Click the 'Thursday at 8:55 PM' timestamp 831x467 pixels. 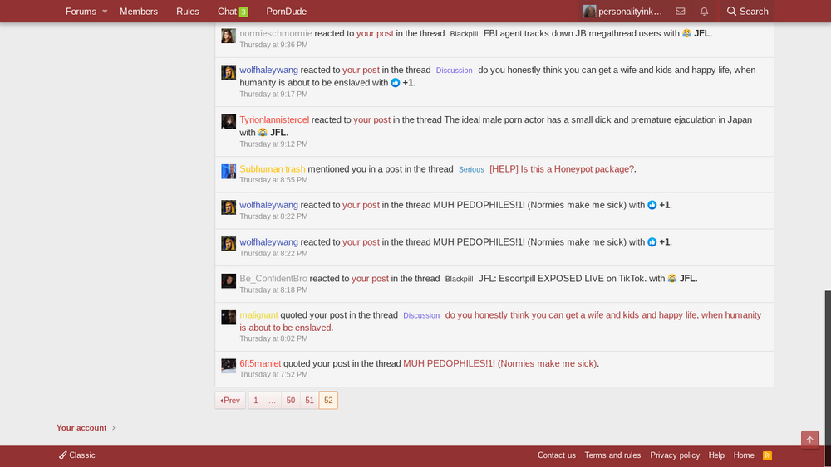(x=273, y=180)
